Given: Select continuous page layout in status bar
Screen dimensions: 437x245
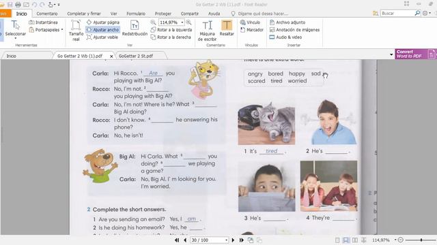Looking at the screenshot, I should (x=346, y=240).
